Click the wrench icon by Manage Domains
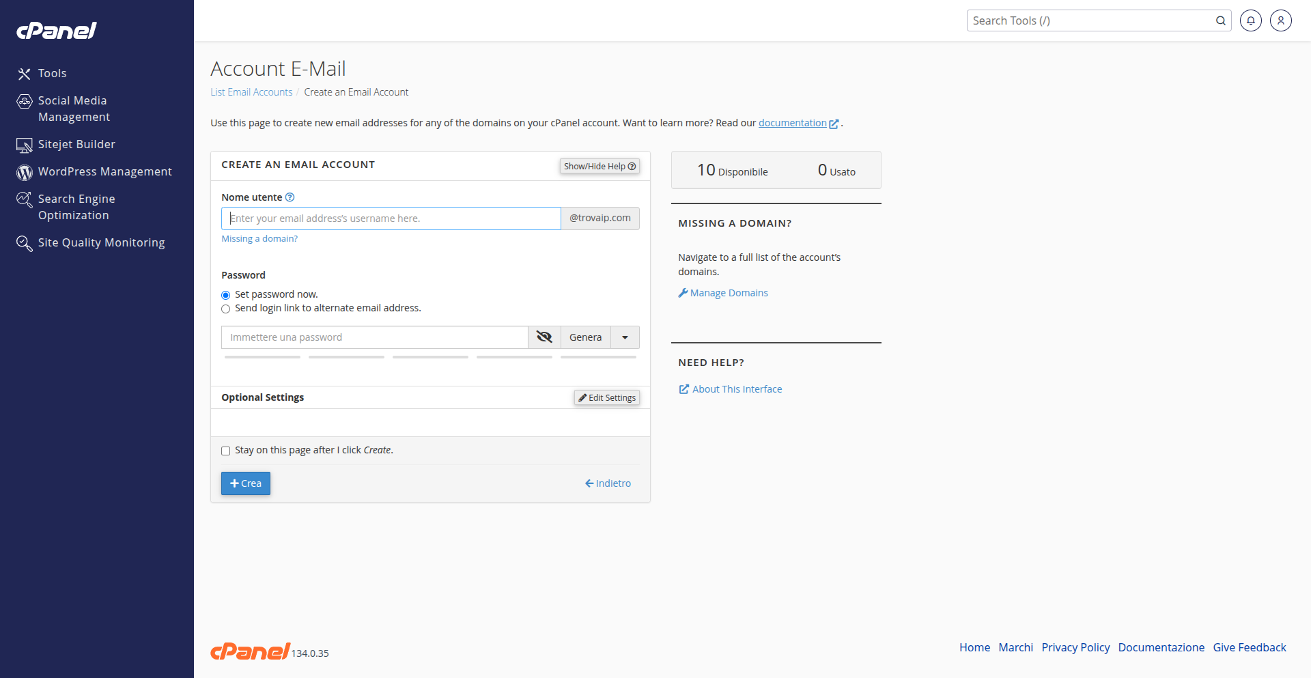The height and width of the screenshot is (678, 1311). point(683,293)
